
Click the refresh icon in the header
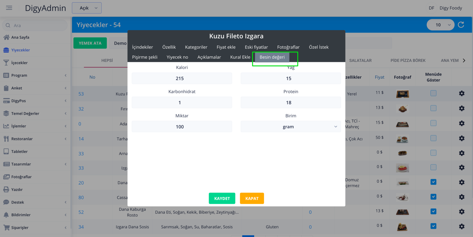[x=461, y=25]
